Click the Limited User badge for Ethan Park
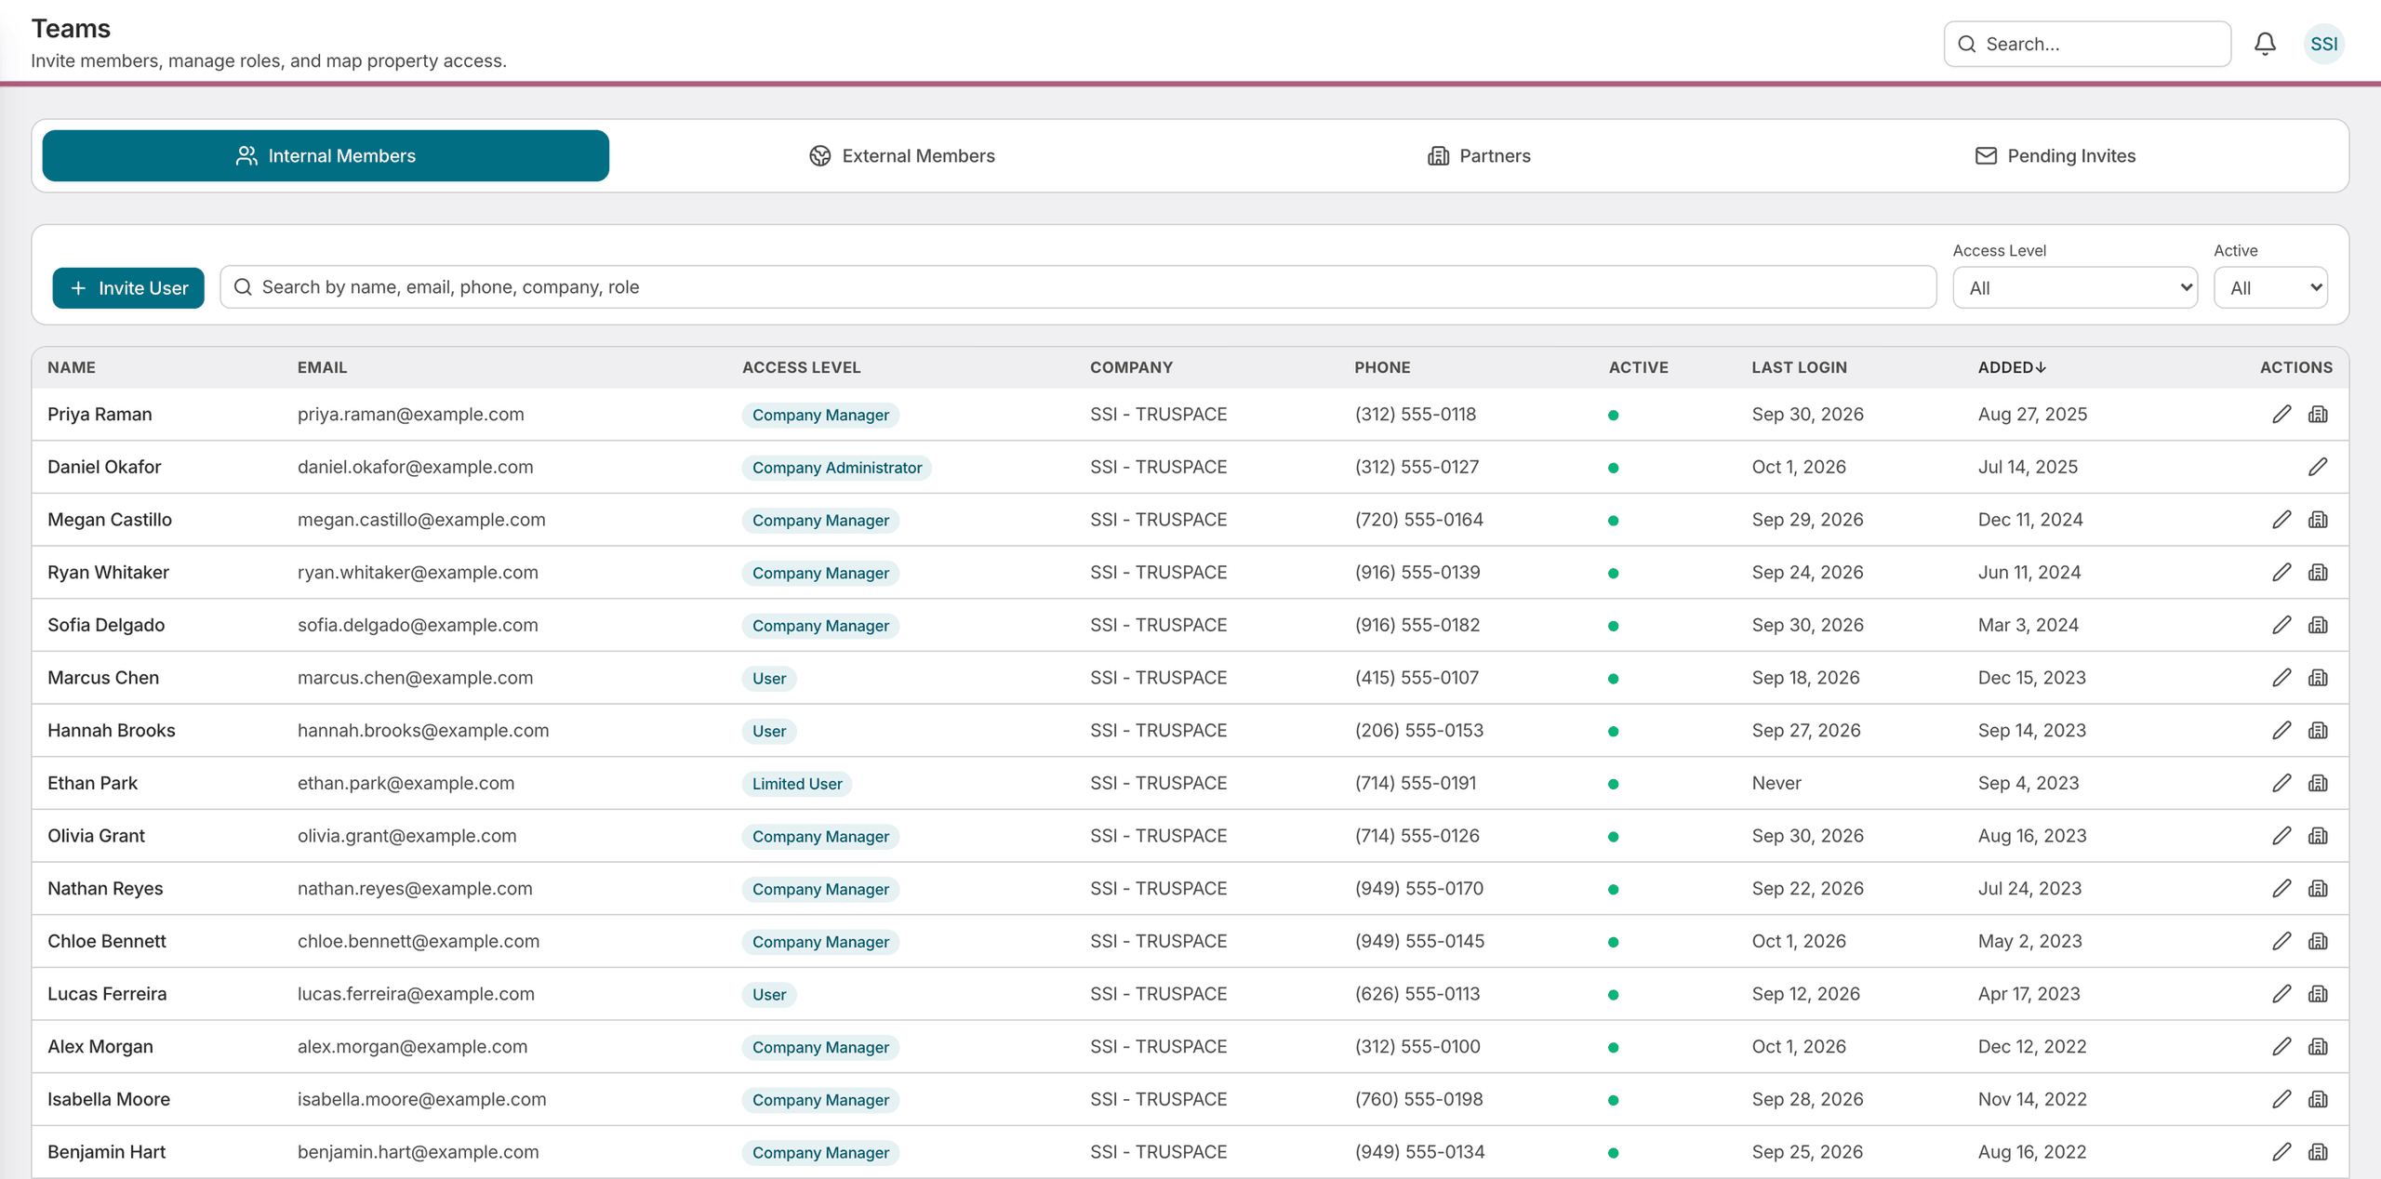 (797, 784)
